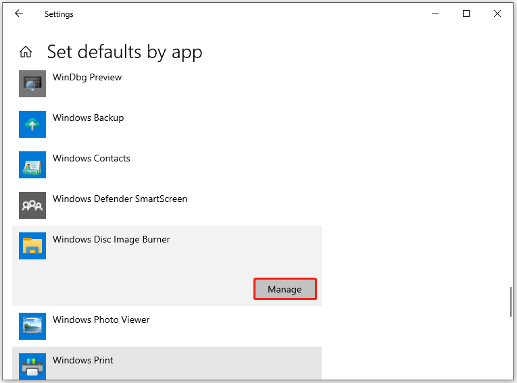Close the Settings window
517x383 pixels.
[x=497, y=14]
